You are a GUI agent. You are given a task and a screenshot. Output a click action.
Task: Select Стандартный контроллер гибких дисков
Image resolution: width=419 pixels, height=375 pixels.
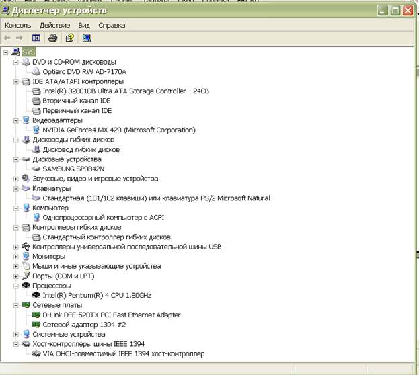106,237
